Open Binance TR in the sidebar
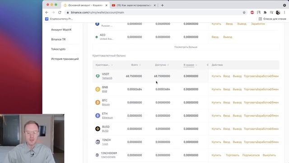The height and width of the screenshot is (163, 289). pyautogui.click(x=58, y=39)
